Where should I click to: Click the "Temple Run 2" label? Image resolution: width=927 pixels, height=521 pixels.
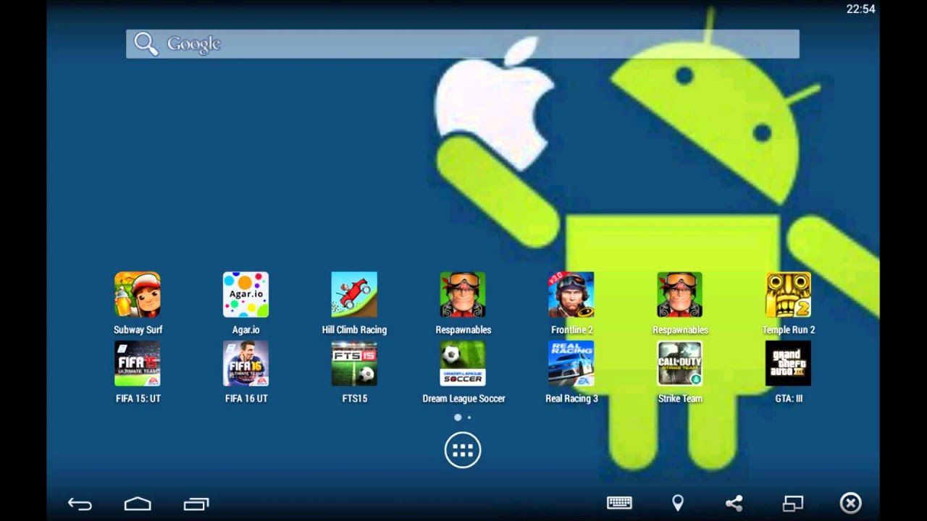pos(789,330)
